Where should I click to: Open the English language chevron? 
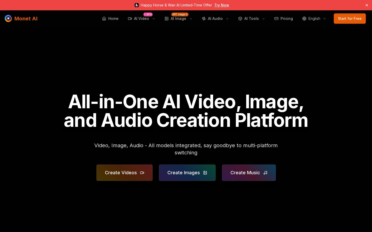point(324,19)
